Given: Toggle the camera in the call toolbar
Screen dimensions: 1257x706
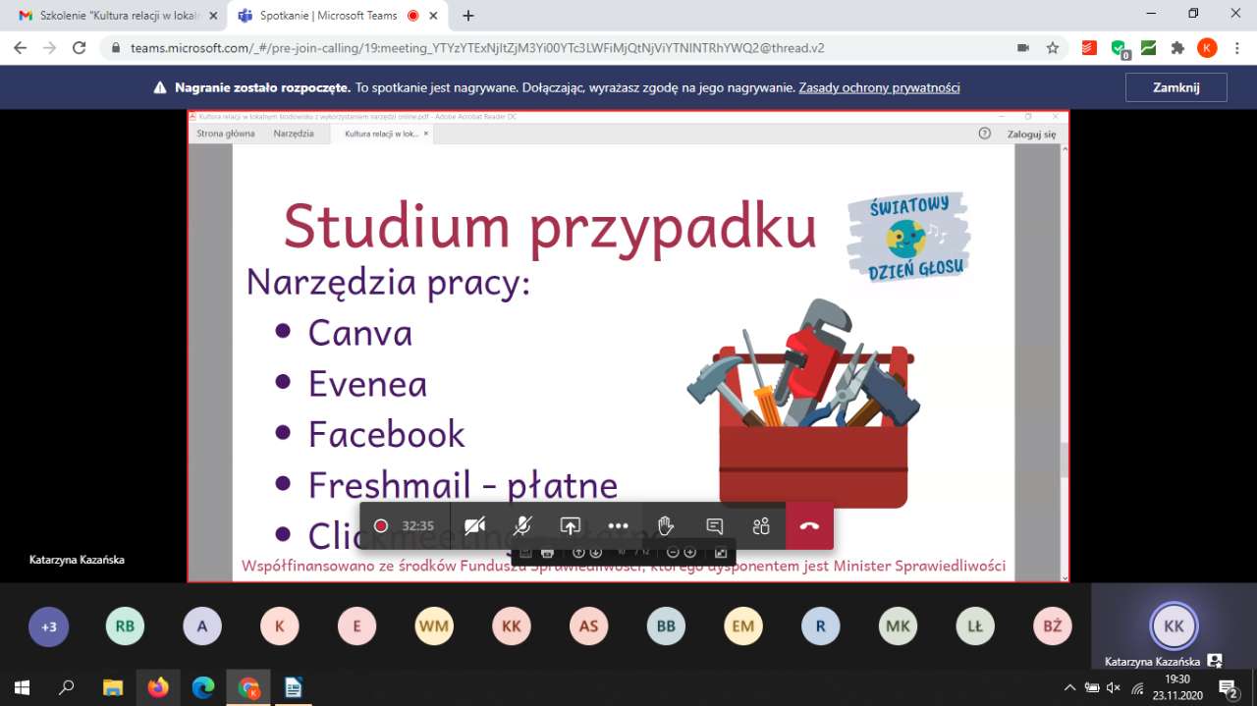Looking at the screenshot, I should pos(475,526).
